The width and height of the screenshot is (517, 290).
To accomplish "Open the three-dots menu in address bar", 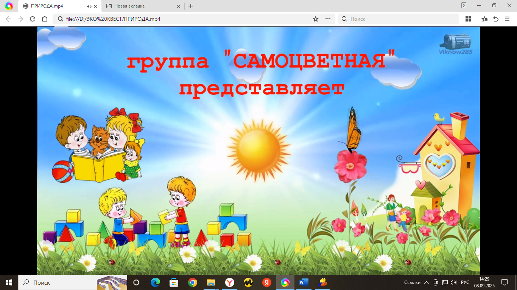I will tap(328, 19).
